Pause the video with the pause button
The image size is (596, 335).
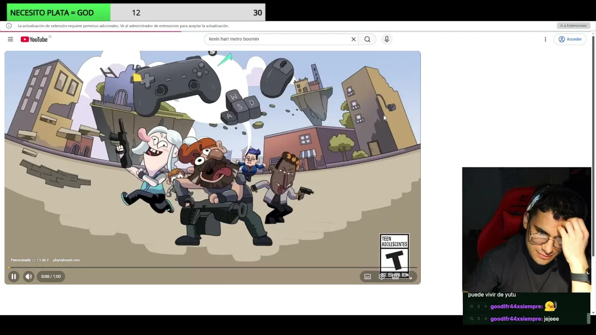14,276
